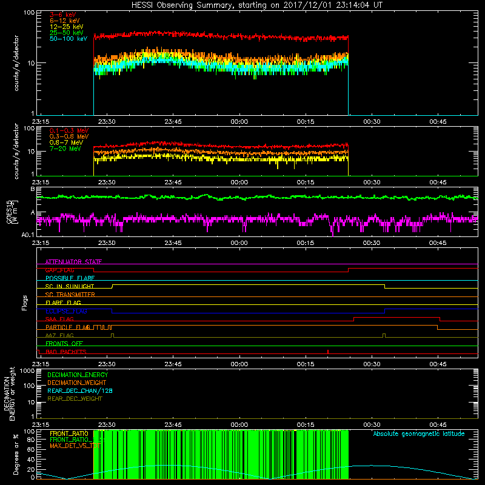Screen dimensions: 485x485
Task: Click the SC_TRANSMITTER flag label
Action: (x=70, y=295)
